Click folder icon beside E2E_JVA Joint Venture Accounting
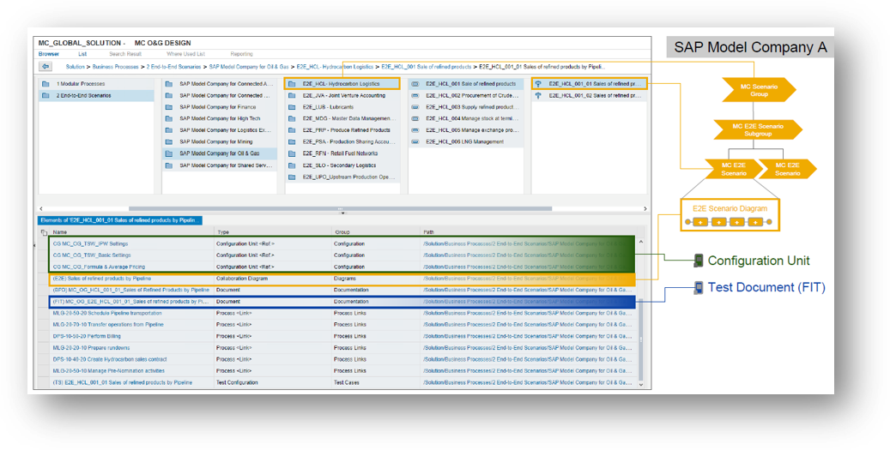Image resolution: width=890 pixels, height=450 pixels. (x=293, y=96)
